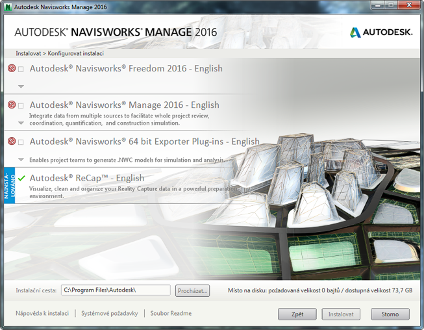Minimize the installer window
424x330 pixels.
(378, 5)
